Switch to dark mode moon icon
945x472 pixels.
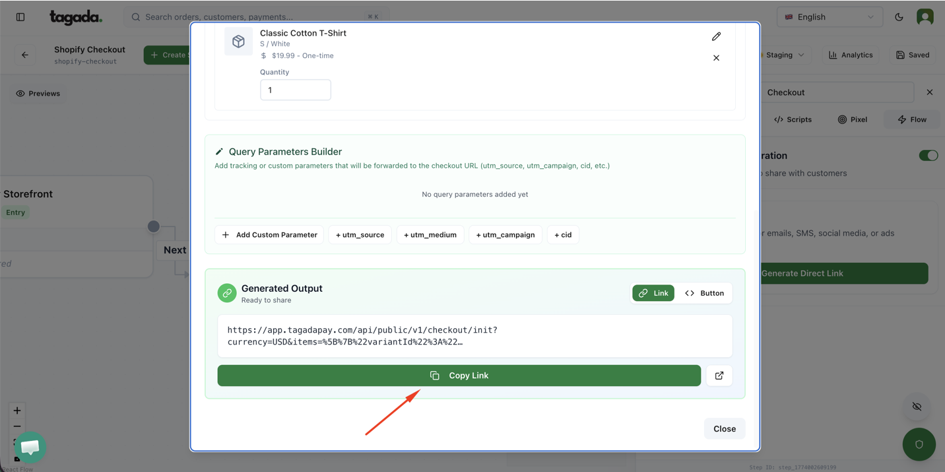(x=899, y=17)
